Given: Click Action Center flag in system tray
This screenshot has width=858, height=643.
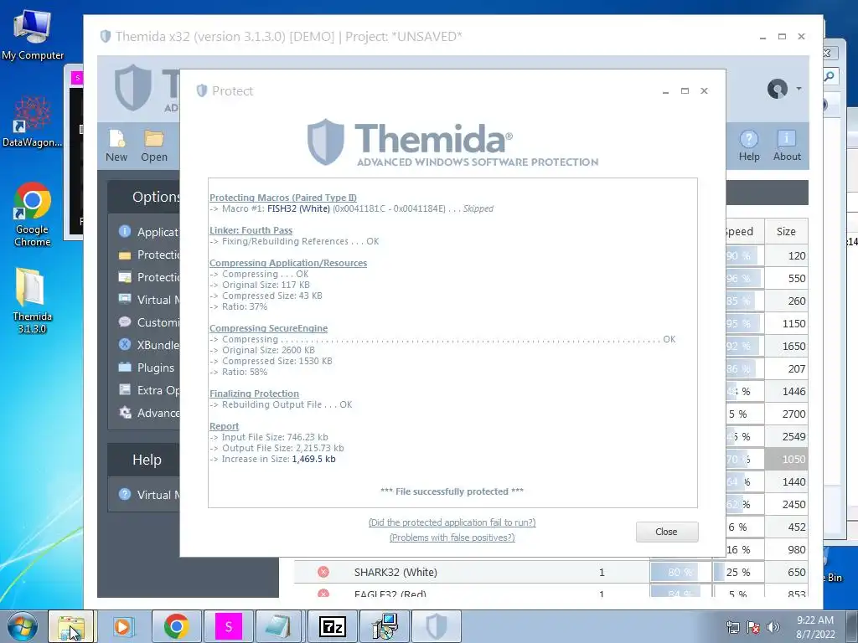Looking at the screenshot, I should pyautogui.click(x=753, y=627).
